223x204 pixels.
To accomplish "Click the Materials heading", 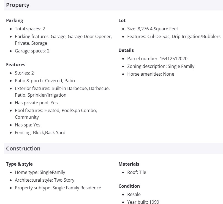I will pos(129,164).
